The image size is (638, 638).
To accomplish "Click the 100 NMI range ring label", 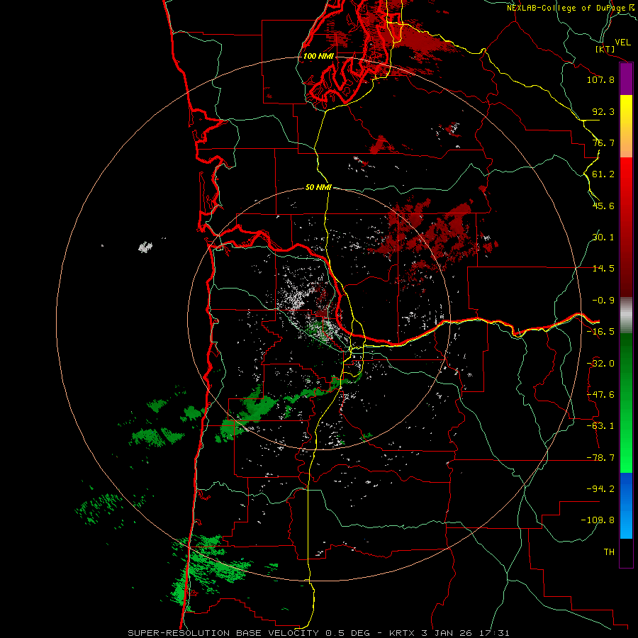I will (x=318, y=56).
